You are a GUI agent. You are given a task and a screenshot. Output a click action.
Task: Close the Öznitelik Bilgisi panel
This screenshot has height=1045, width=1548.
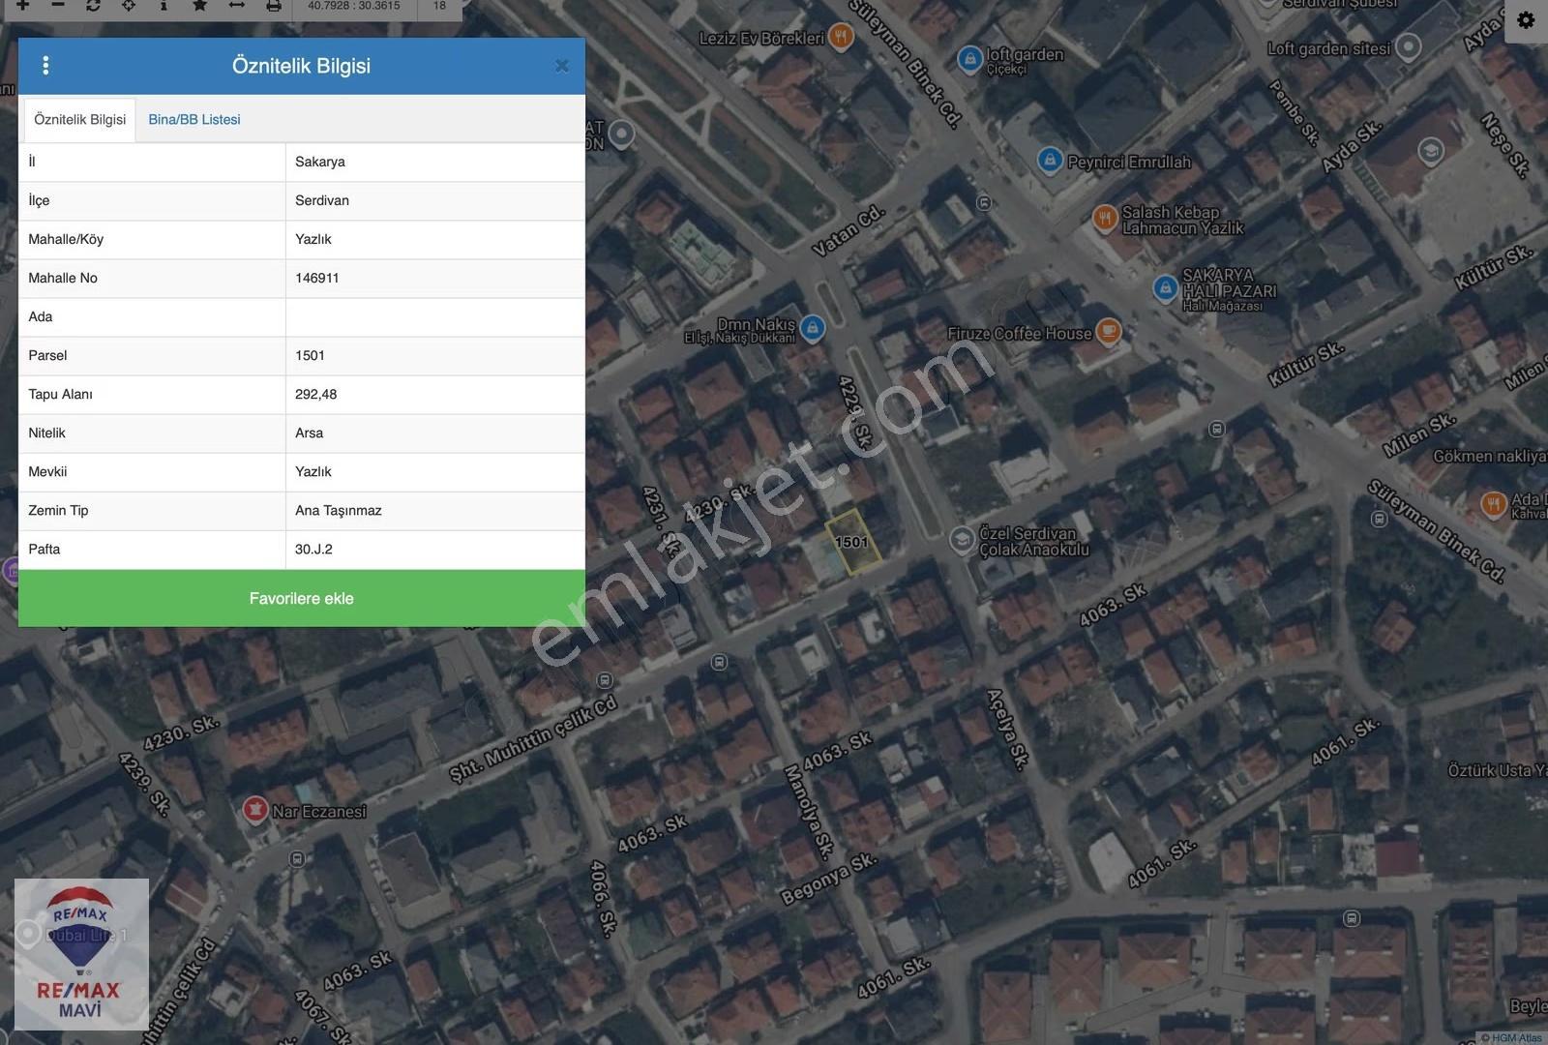click(562, 66)
